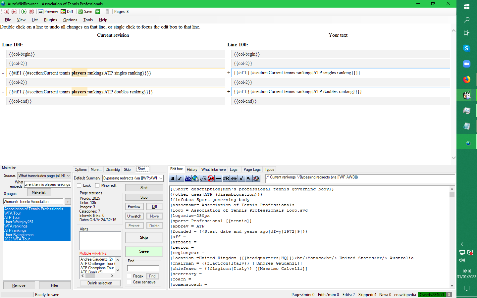Image resolution: width=477 pixels, height=298 pixels.
Task: Click the Delink selection button
Action: click(100, 283)
